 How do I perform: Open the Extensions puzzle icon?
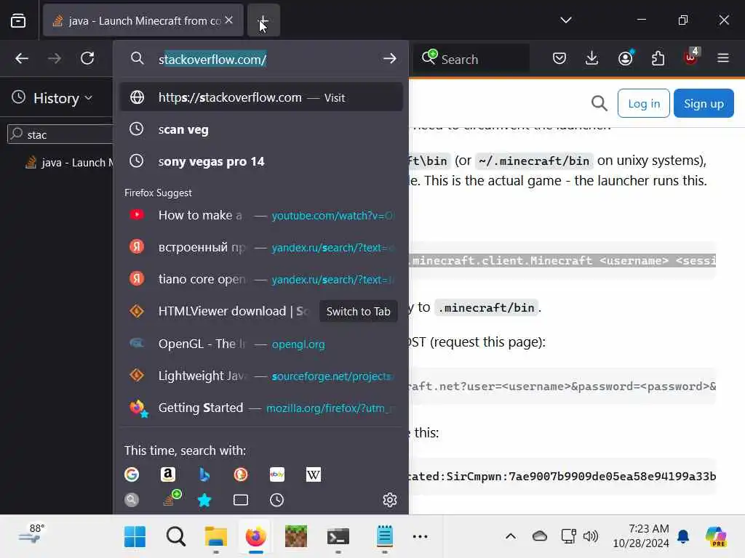click(x=658, y=58)
